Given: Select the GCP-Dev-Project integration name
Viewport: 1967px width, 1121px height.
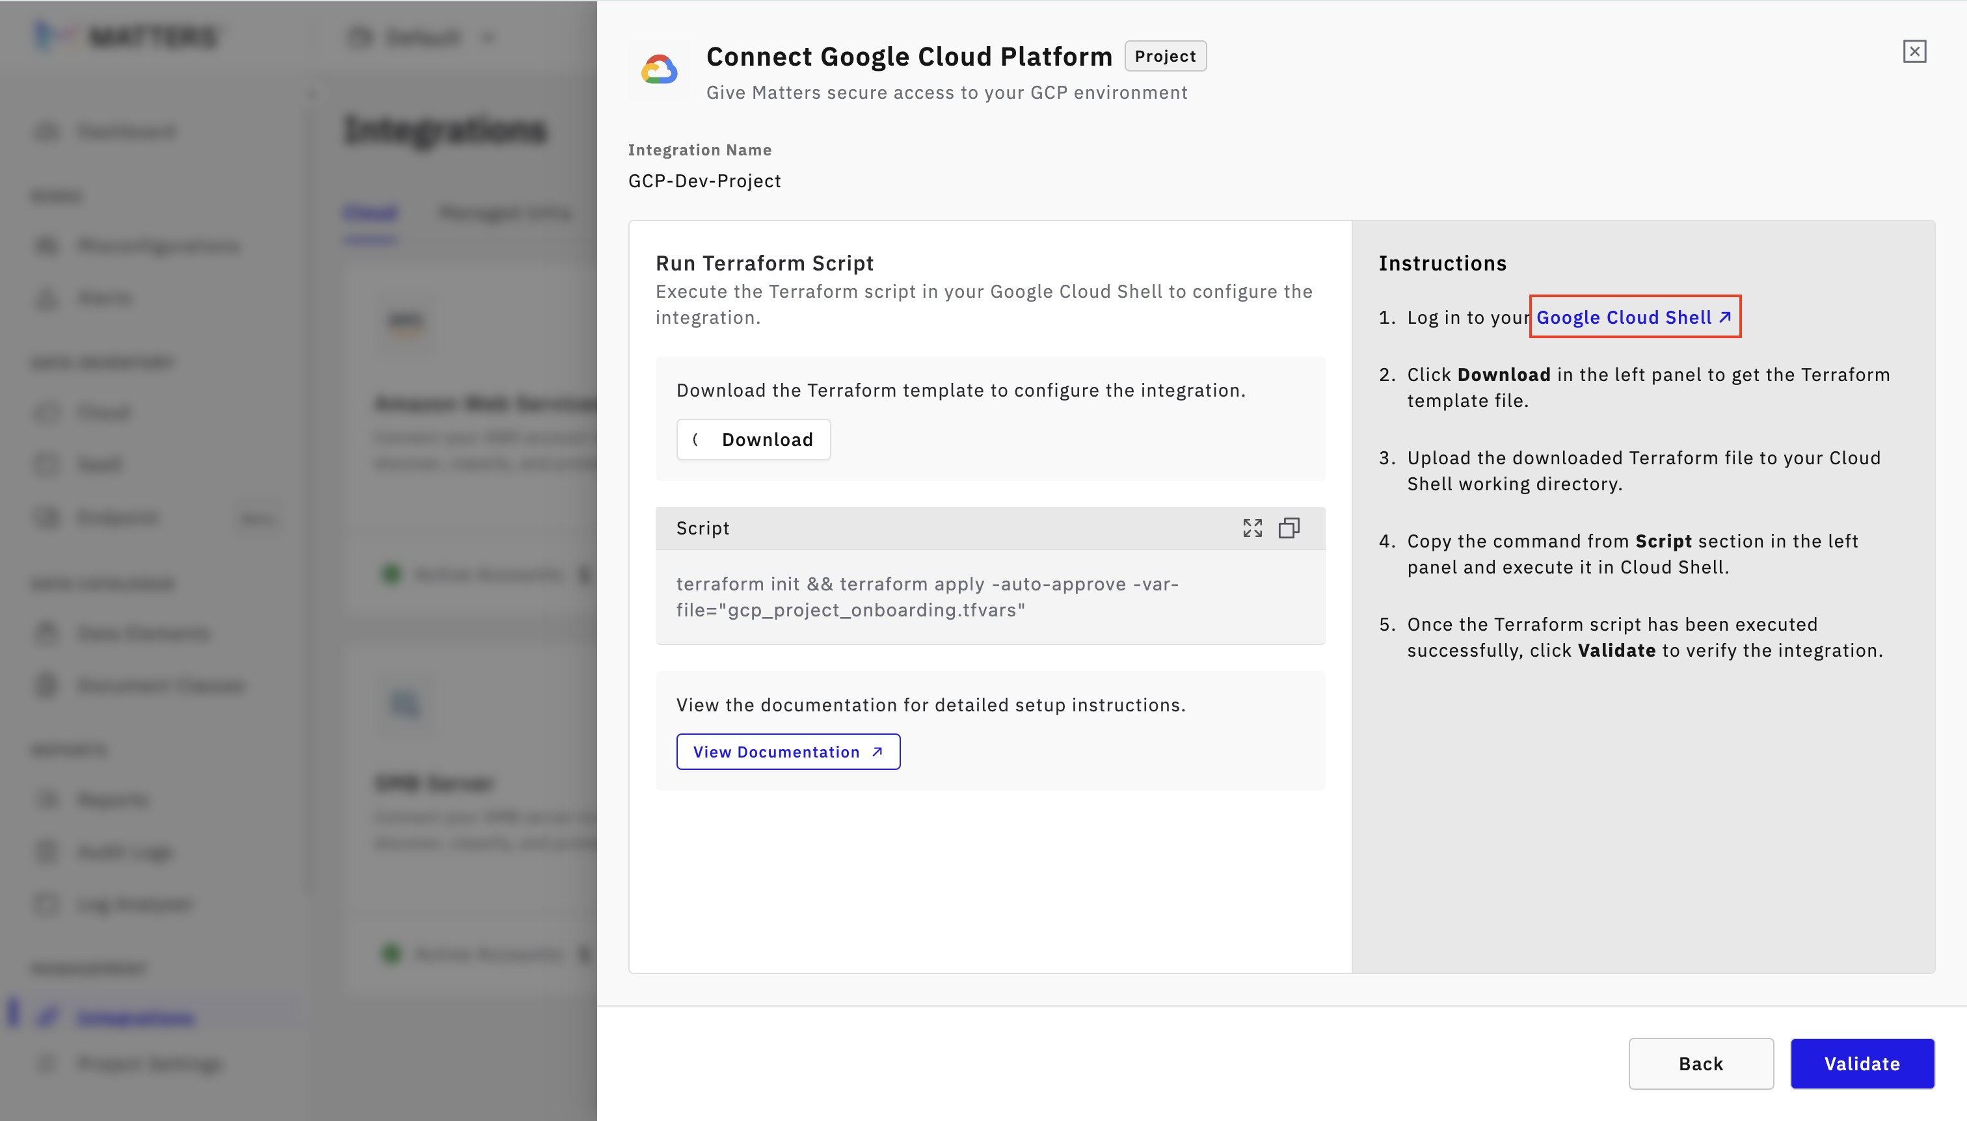Looking at the screenshot, I should pyautogui.click(x=704, y=181).
